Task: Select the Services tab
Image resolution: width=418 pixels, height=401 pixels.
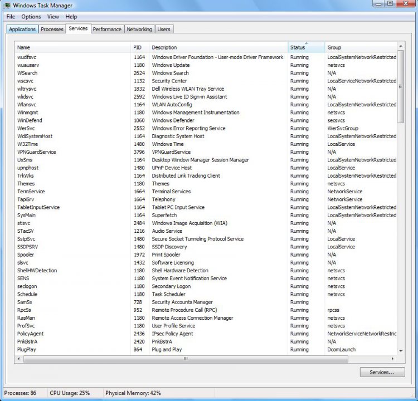Action: [x=78, y=28]
